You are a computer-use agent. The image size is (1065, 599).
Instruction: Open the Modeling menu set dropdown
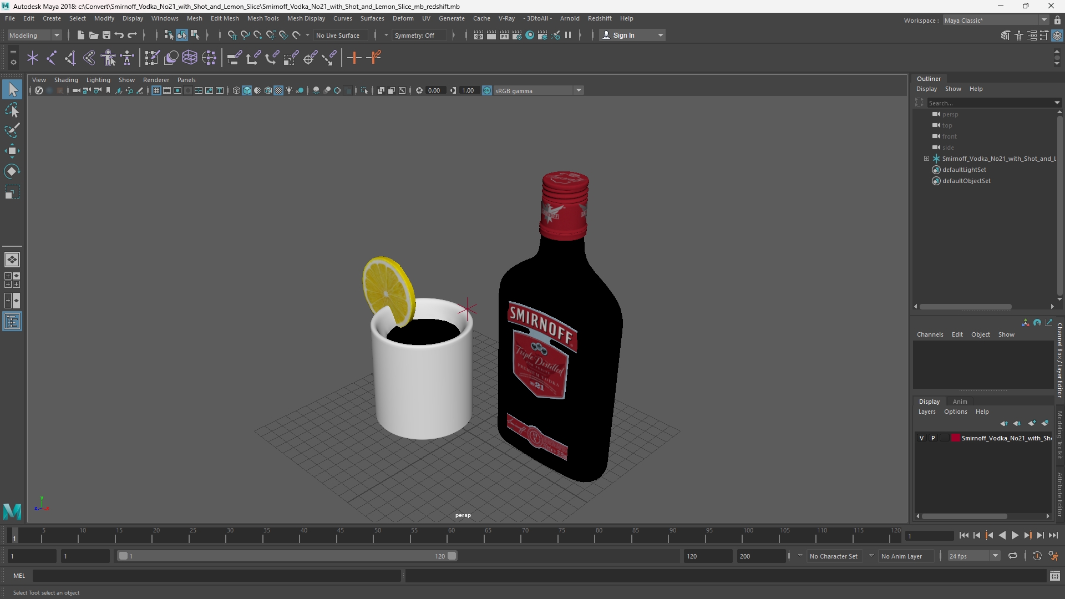(34, 35)
